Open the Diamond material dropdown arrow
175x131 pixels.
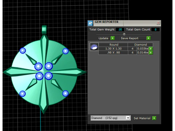pos(128,118)
